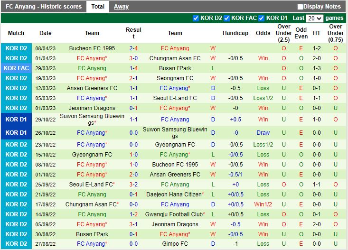This screenshot has height=250, width=348.
Task: Uncheck the KOR D1 filter checkbox
Action: click(262, 18)
